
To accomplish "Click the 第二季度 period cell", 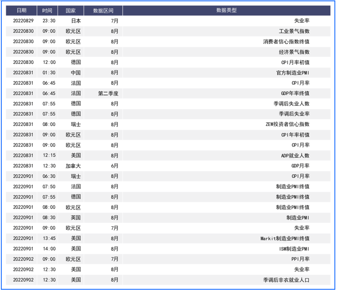I will [x=108, y=94].
